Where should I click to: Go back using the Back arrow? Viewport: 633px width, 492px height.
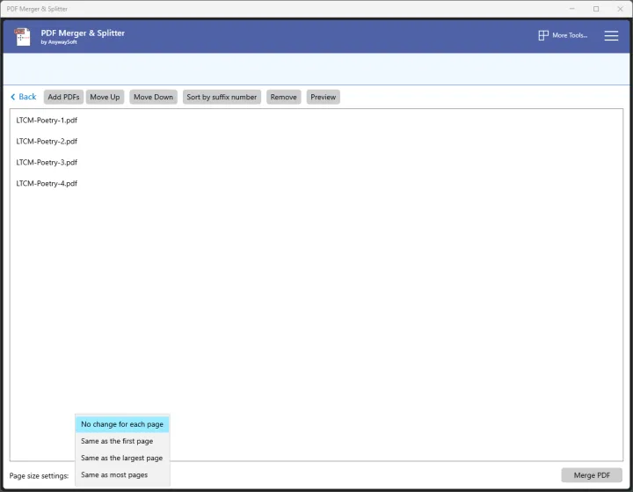[24, 97]
